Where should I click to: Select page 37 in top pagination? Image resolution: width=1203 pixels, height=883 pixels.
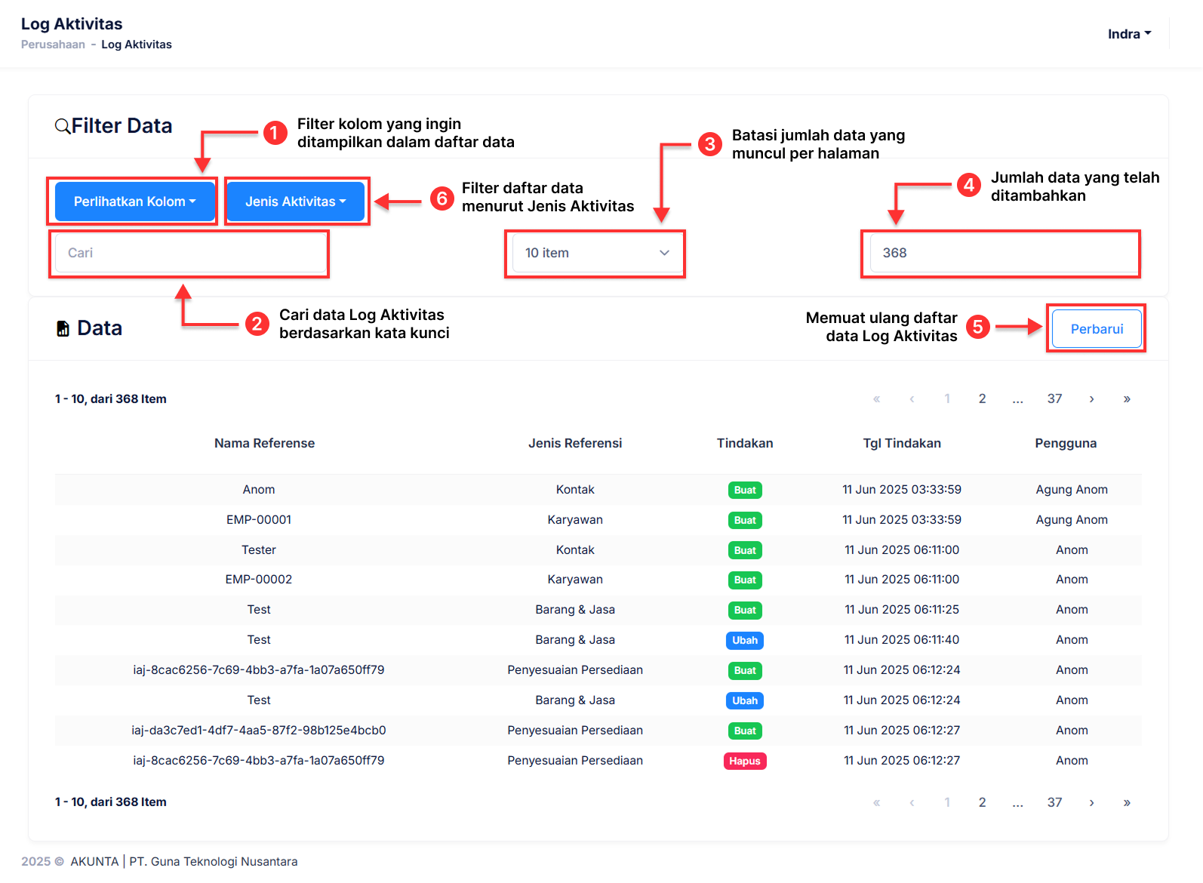click(x=1054, y=399)
